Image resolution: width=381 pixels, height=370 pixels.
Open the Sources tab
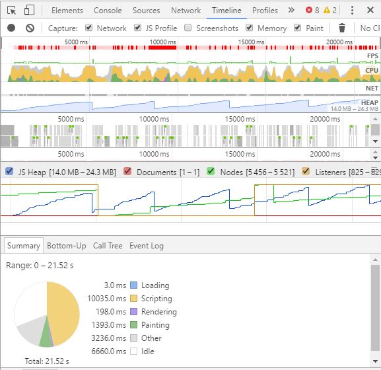tap(147, 11)
